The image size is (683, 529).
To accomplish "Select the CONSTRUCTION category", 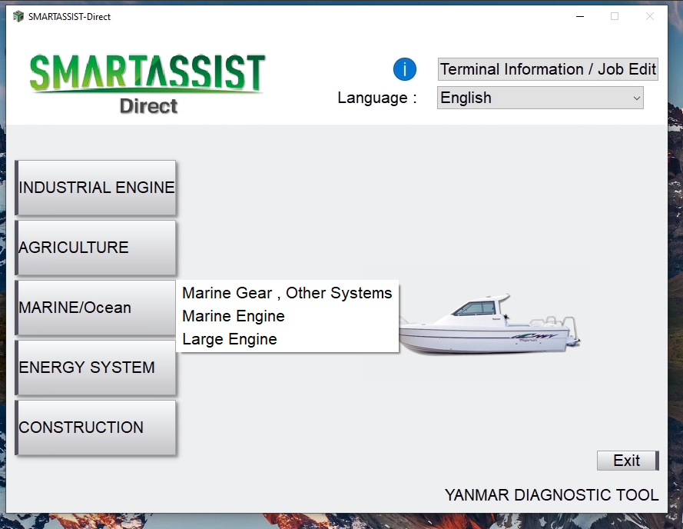I will [95, 427].
